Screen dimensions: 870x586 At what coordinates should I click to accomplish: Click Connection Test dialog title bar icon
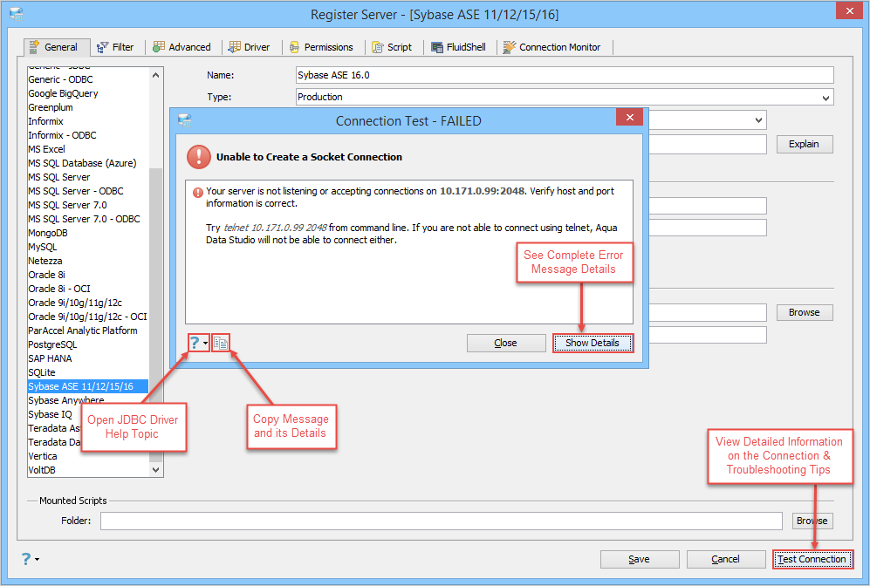coord(185,120)
